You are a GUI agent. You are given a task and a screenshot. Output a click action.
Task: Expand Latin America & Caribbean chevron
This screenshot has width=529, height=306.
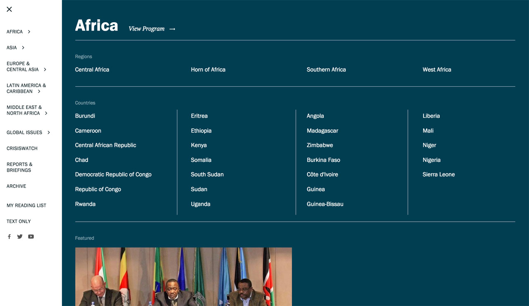coord(39,91)
